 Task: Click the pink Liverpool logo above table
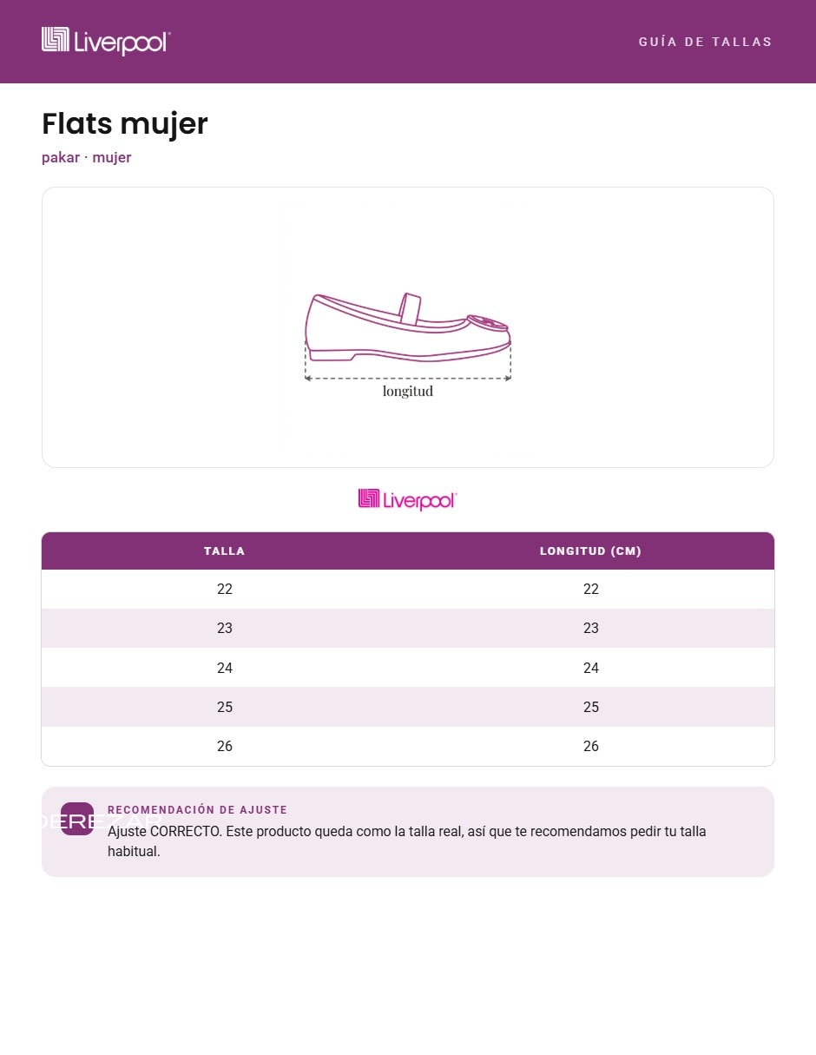click(407, 499)
